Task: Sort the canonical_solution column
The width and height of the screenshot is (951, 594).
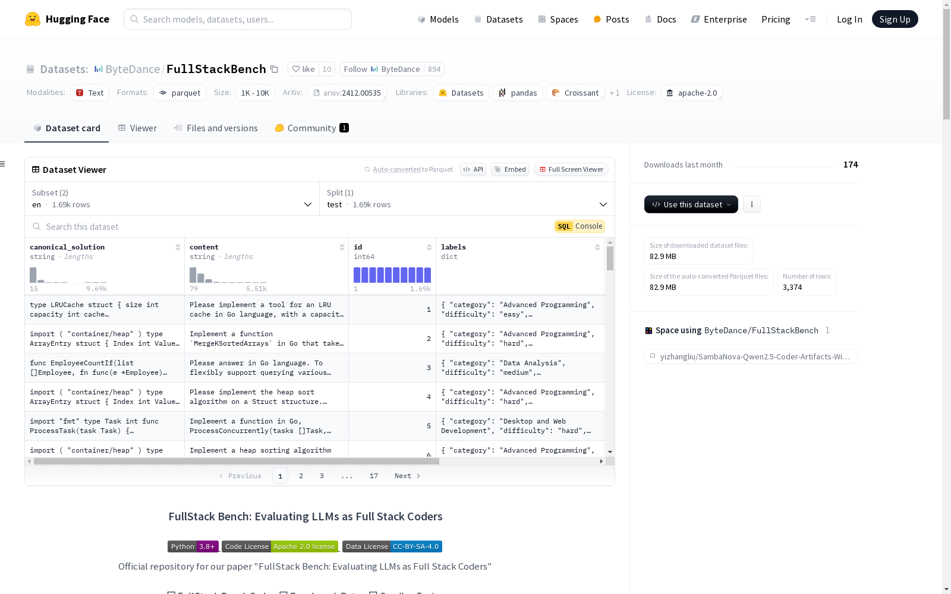Action: pos(178,247)
